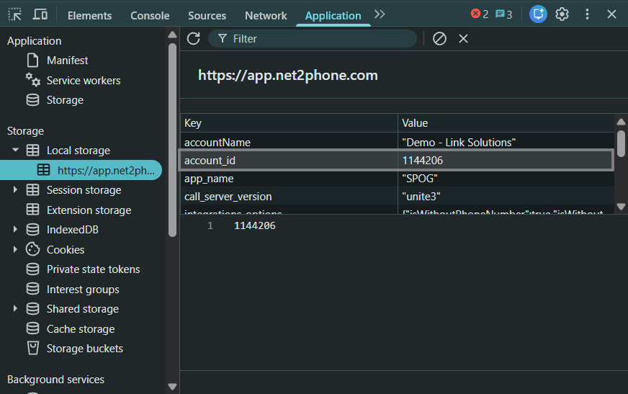Open Service workers item

point(84,81)
